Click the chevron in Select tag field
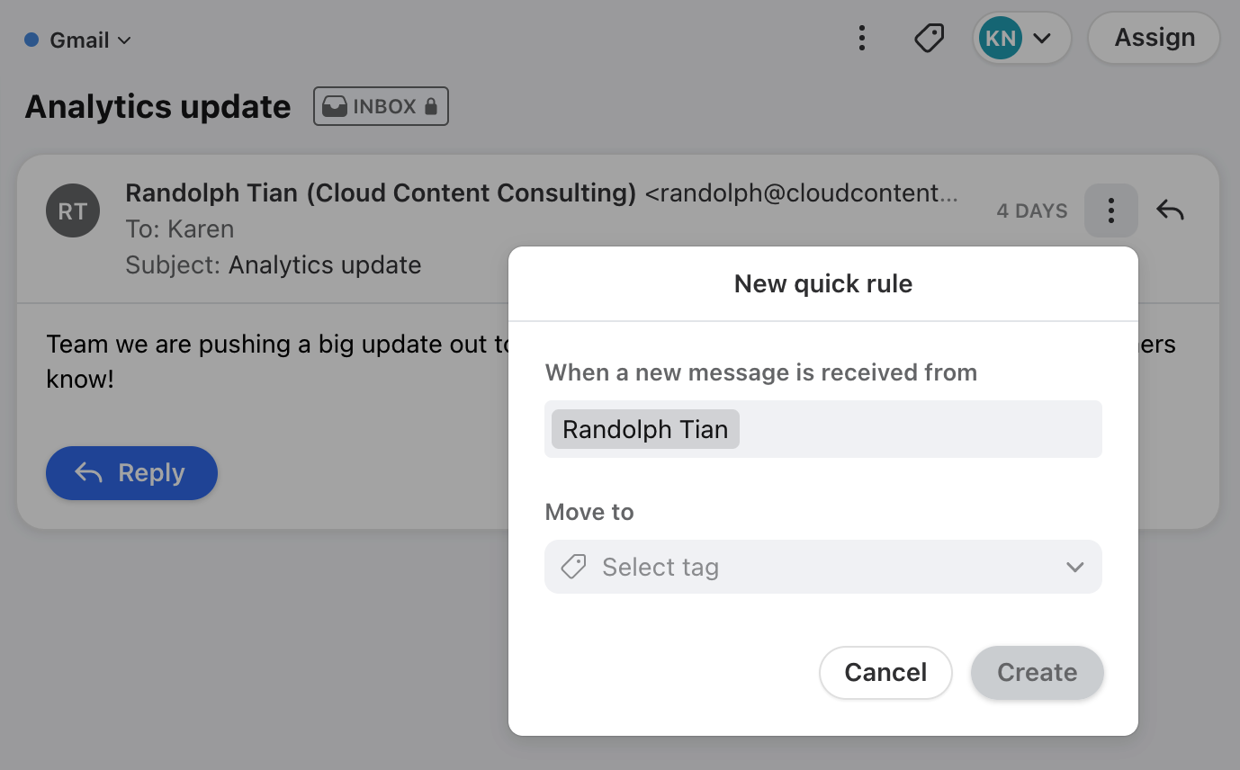The width and height of the screenshot is (1240, 770). pyautogui.click(x=1074, y=568)
